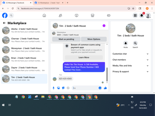Click browser back arrow
The width and height of the screenshot is (155, 116).
pyautogui.click(x=3, y=8)
